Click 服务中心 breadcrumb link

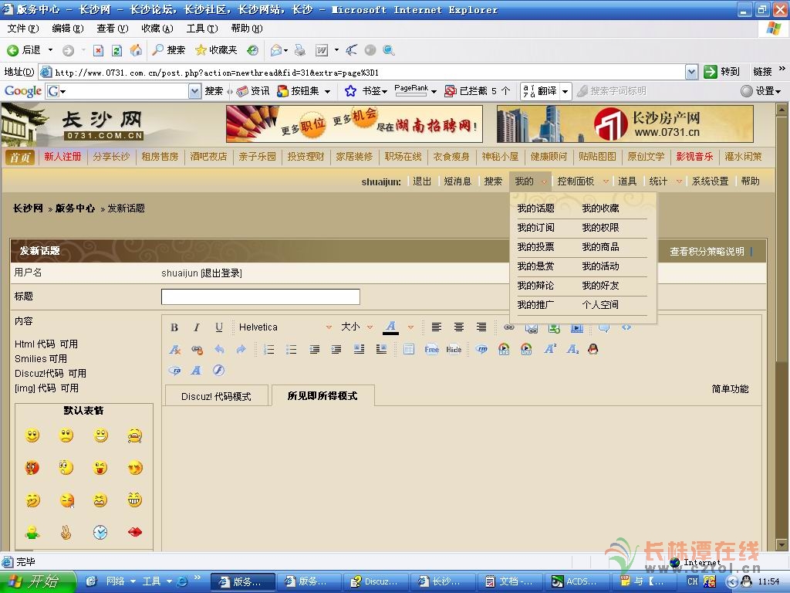point(75,208)
